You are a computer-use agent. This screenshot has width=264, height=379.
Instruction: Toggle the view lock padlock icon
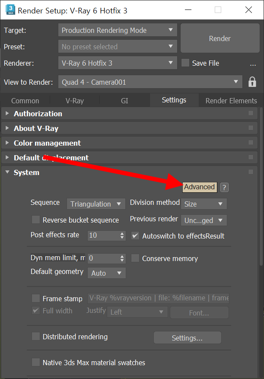252,82
